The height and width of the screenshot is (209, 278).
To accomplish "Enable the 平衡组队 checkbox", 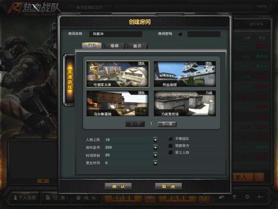I will pos(171,139).
